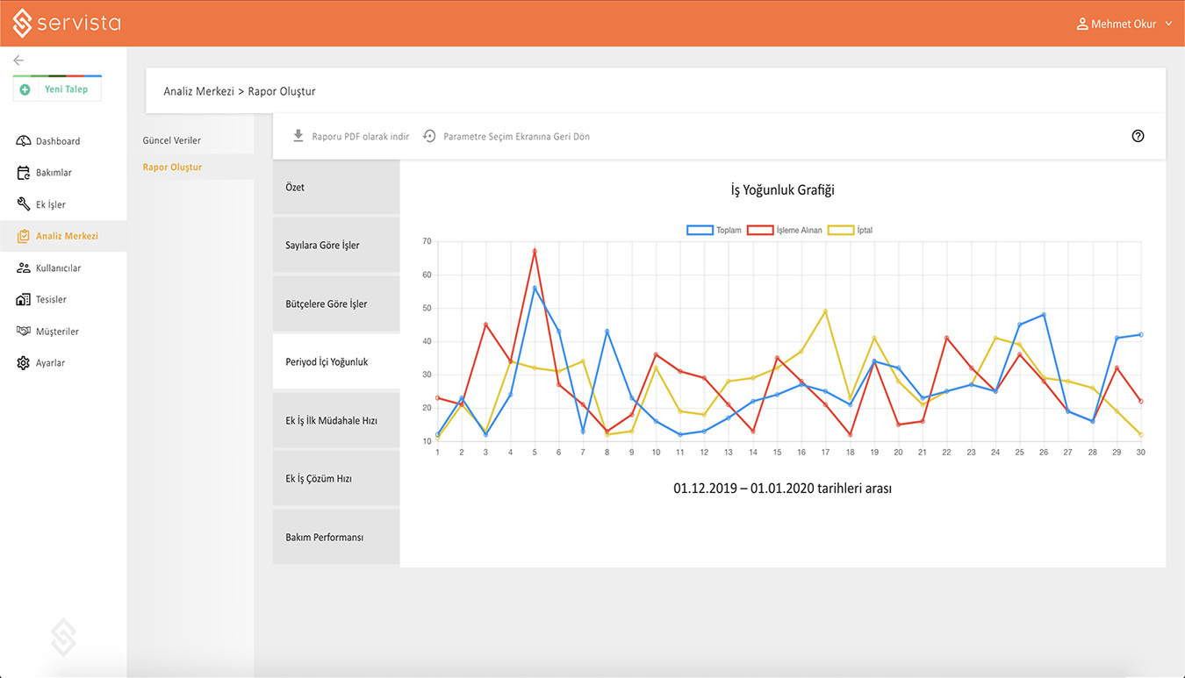Open the help question mark icon
The width and height of the screenshot is (1185, 678).
pyautogui.click(x=1138, y=136)
